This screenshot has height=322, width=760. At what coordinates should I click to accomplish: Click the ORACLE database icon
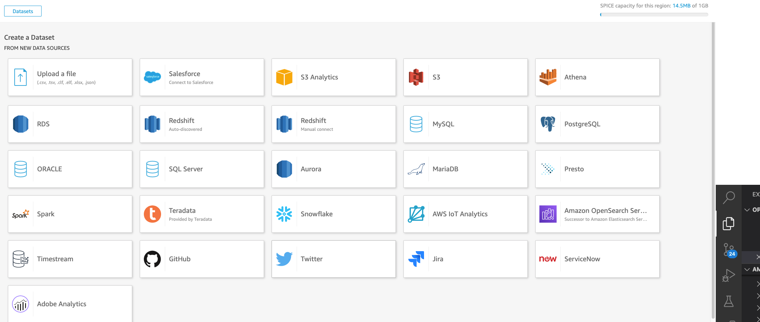click(21, 169)
